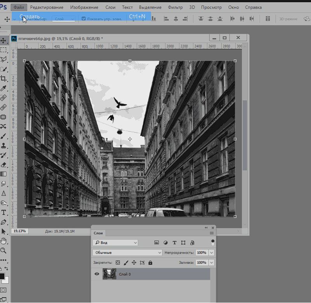Select the Zoom magnifier tool

tap(3, 251)
